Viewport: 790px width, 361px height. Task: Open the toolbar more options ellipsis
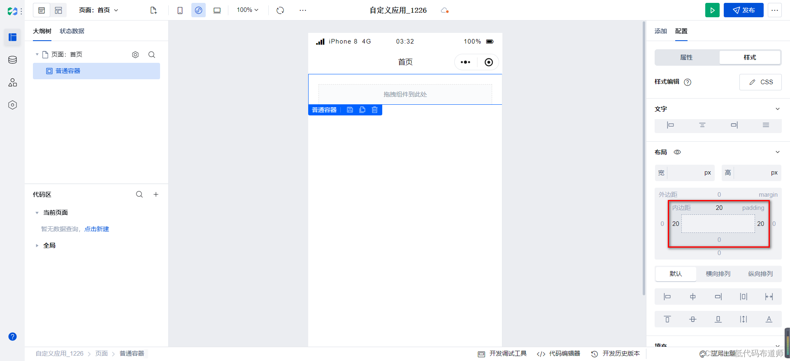tap(303, 10)
